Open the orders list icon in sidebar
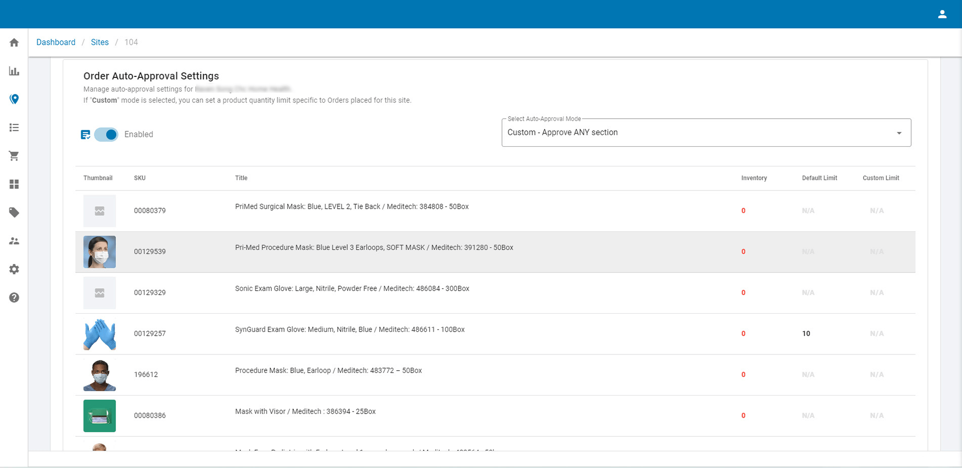This screenshot has height=468, width=962. pyautogui.click(x=14, y=127)
